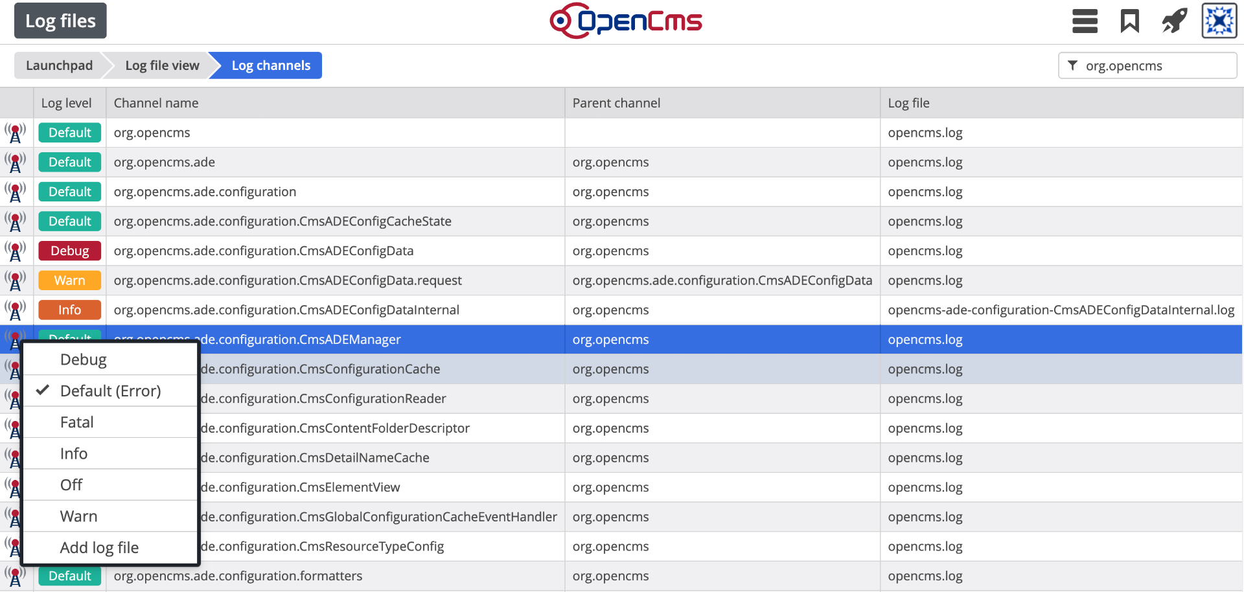
Task: Open the Info badge on CmsADEConfigDataInternal
Action: [69, 310]
